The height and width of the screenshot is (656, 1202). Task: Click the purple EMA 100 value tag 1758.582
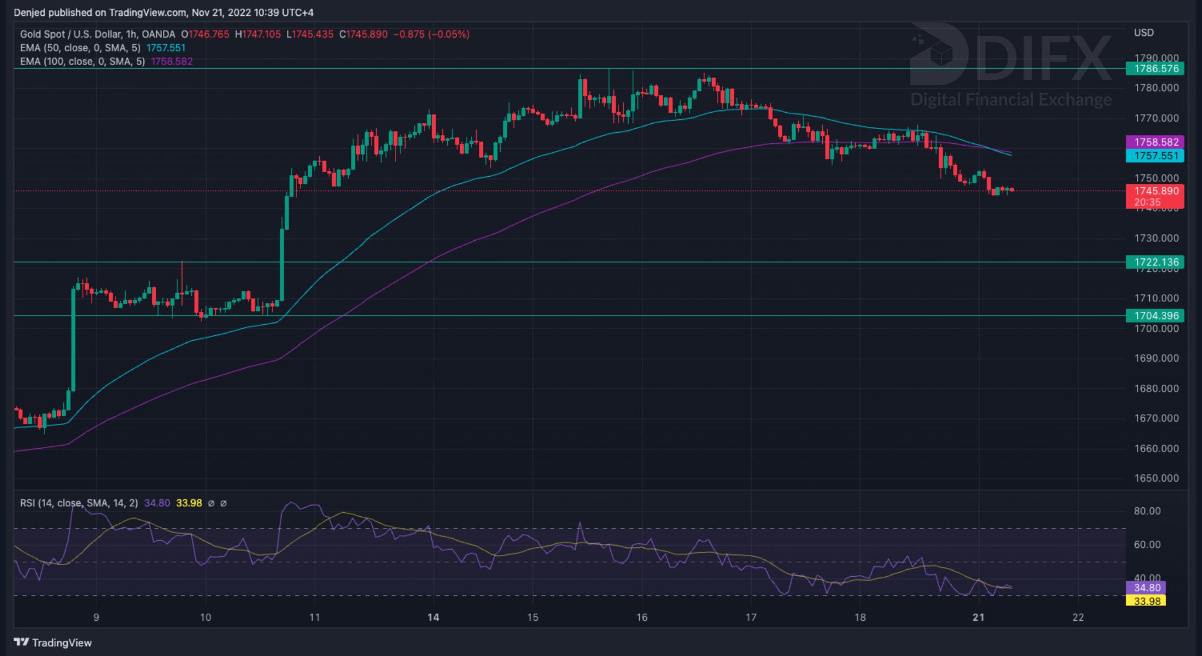point(1155,142)
